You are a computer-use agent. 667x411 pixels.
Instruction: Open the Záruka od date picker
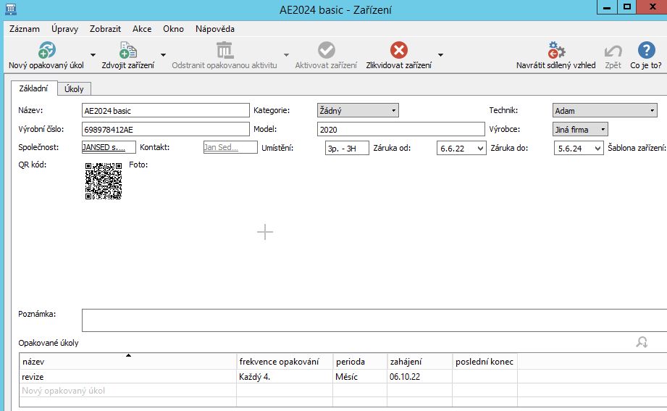479,148
